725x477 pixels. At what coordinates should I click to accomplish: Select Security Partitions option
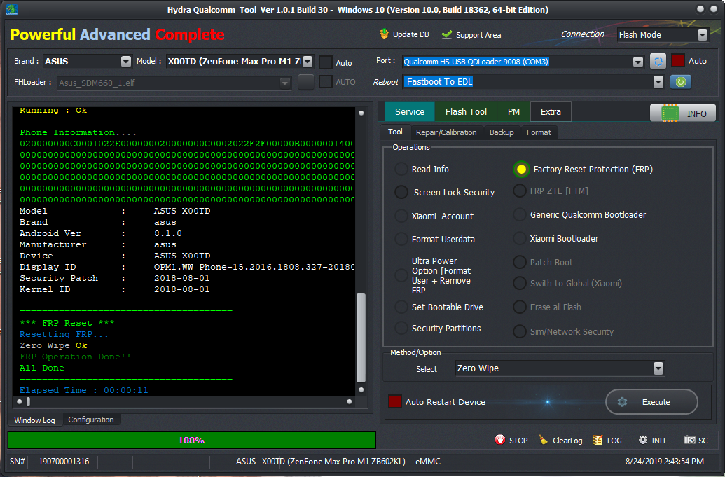click(x=401, y=329)
